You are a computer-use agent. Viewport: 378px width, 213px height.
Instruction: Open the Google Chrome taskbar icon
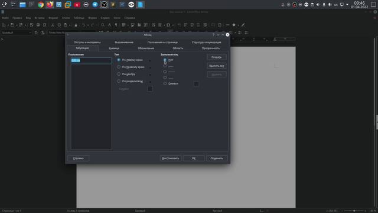tap(41, 5)
